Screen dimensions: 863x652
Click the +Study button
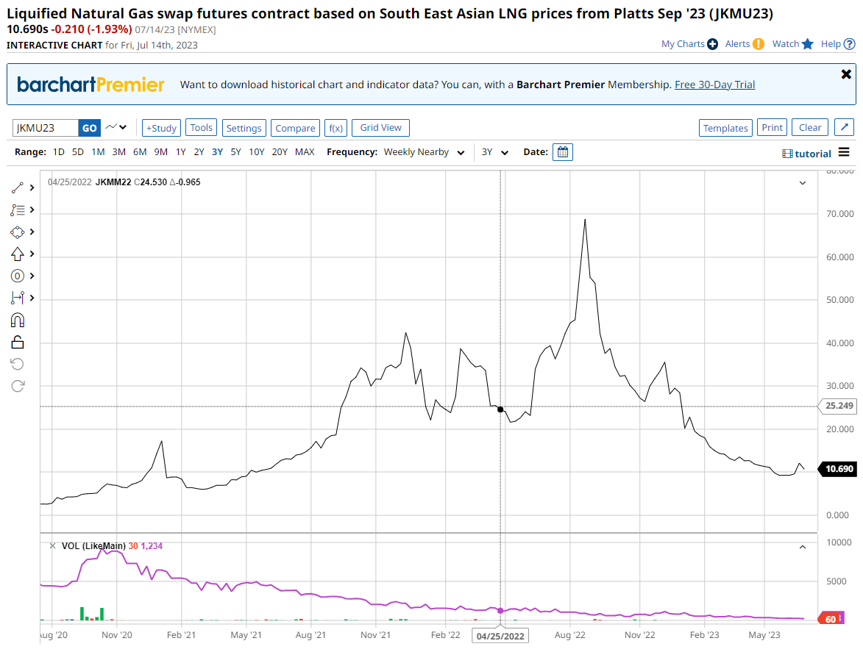pos(161,128)
